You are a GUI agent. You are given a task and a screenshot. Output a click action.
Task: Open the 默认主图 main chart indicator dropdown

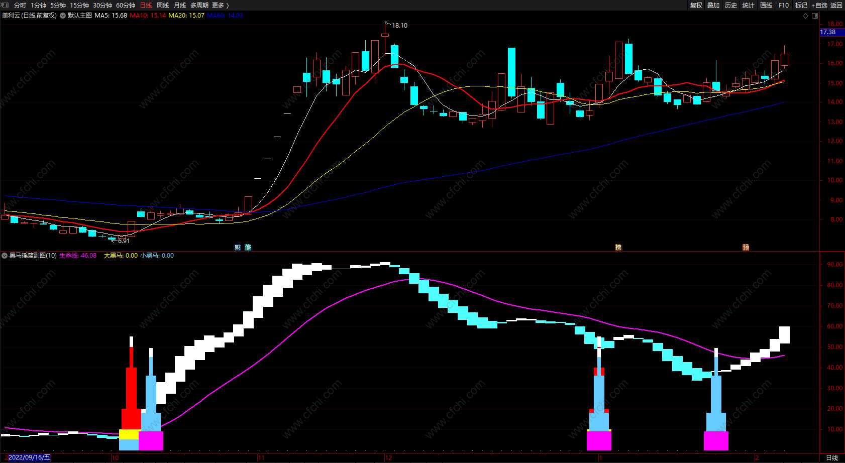(x=63, y=16)
